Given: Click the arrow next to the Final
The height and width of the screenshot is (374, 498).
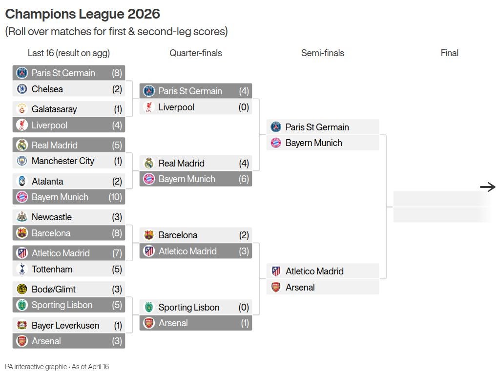Looking at the screenshot, I should point(487,187).
